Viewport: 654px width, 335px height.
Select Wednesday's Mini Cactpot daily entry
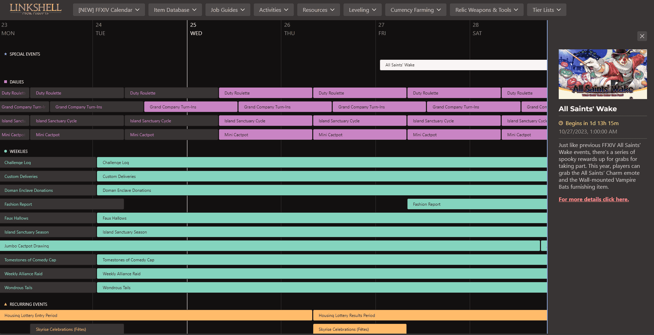(265, 134)
